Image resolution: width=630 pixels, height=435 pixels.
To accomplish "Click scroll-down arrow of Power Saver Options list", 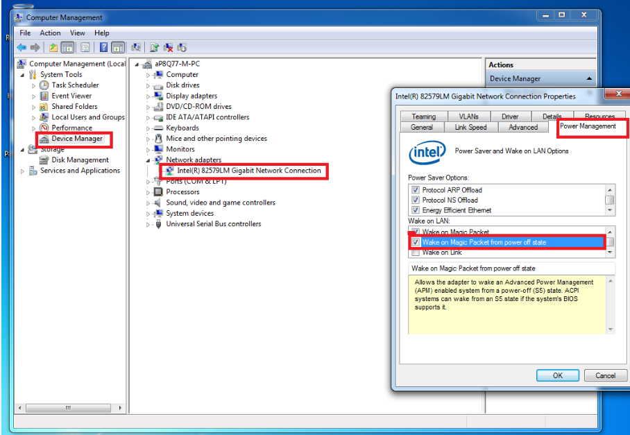I will pos(610,210).
